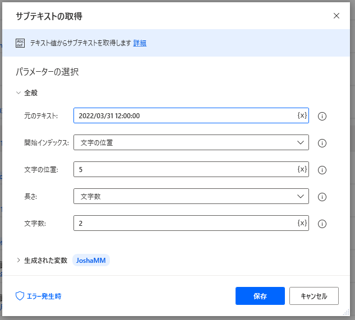Open the 詳細 link
355x320 pixels.
tap(140, 43)
